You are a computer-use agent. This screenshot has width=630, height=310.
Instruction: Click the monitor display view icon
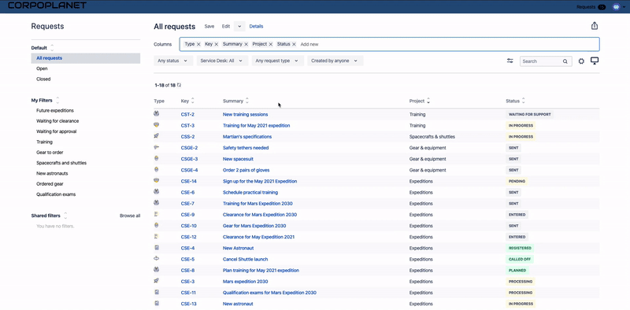(x=595, y=61)
